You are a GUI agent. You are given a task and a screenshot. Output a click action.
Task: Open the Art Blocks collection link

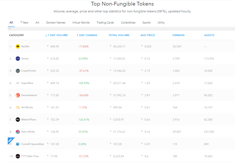(27, 107)
